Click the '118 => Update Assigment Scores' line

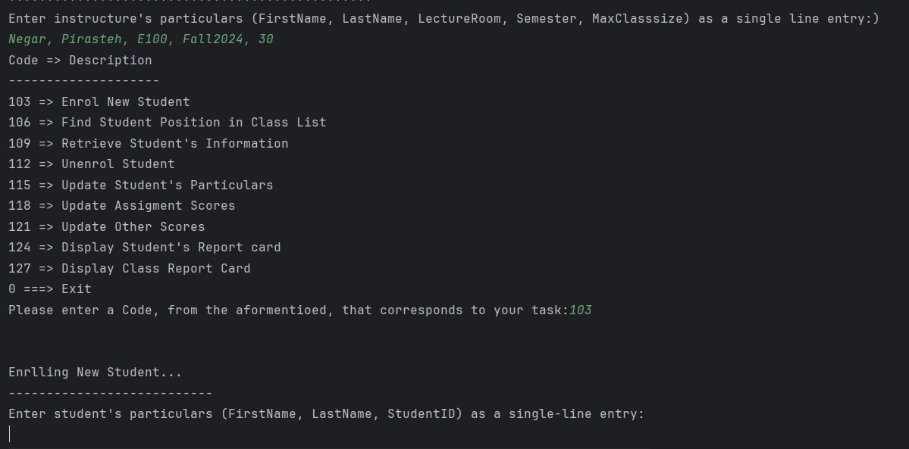pos(122,206)
